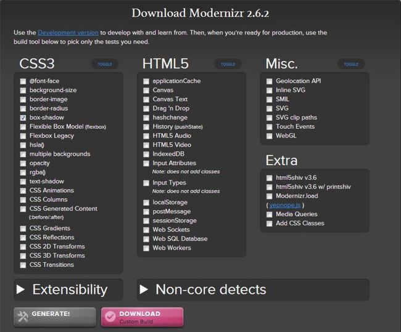
Task: Click the pink checkmark icon on Download
Action: 110,317
